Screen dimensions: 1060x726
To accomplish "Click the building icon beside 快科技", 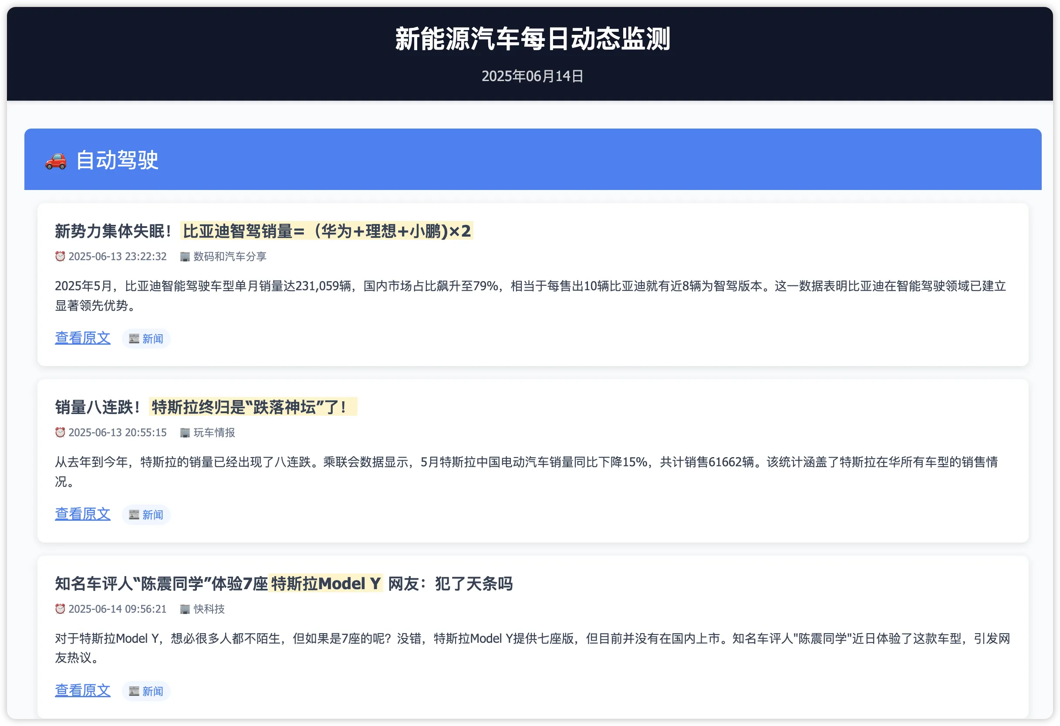I will [185, 609].
